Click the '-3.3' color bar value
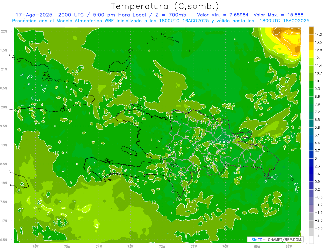The image size is (324, 250). 318,228
